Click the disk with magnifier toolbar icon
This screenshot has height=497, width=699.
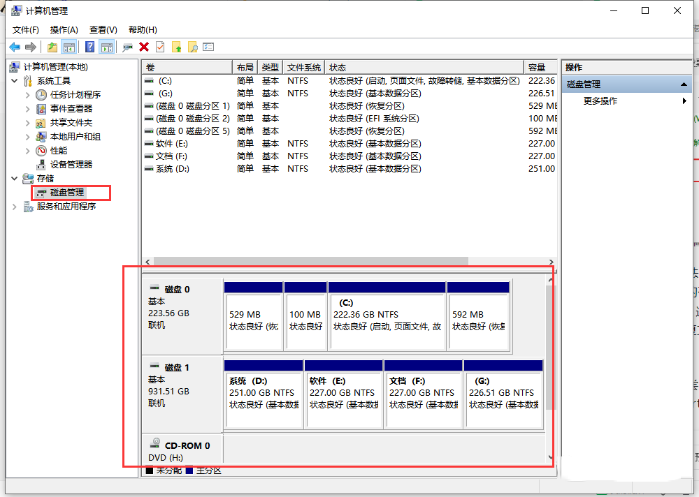[127, 47]
